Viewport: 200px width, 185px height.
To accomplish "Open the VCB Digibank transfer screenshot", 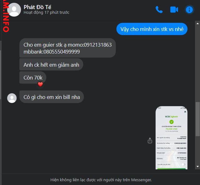I will [x=172, y=138].
